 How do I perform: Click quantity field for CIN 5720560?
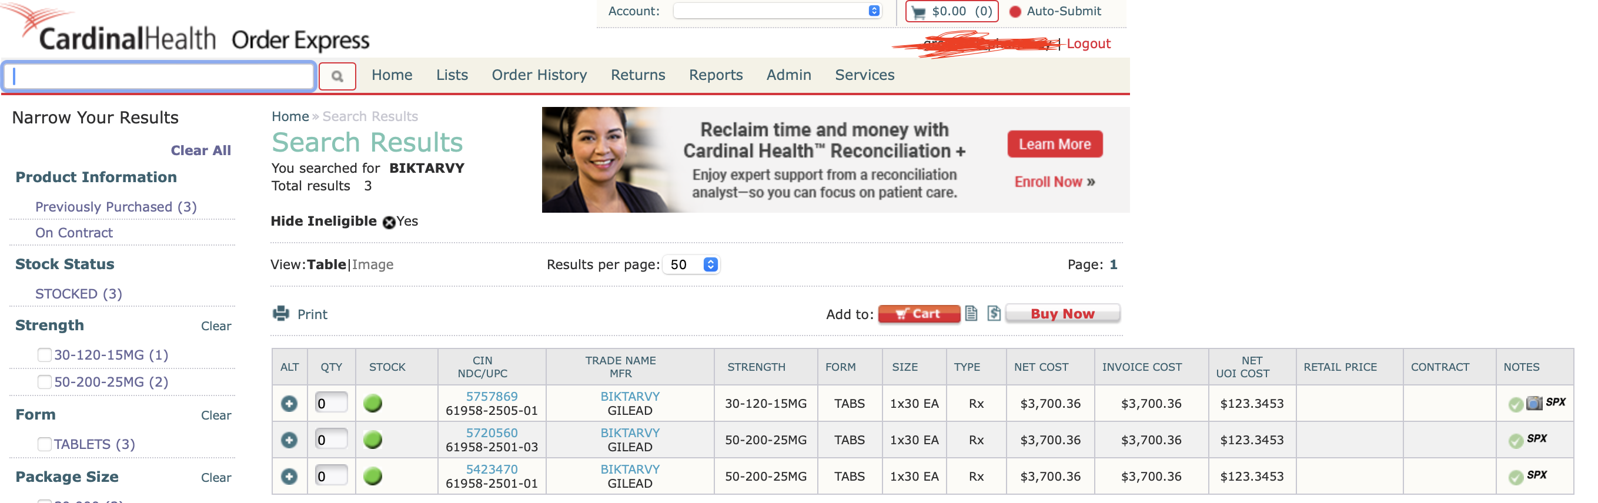(x=330, y=440)
